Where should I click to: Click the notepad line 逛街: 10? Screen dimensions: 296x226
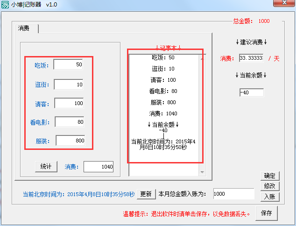(163, 69)
